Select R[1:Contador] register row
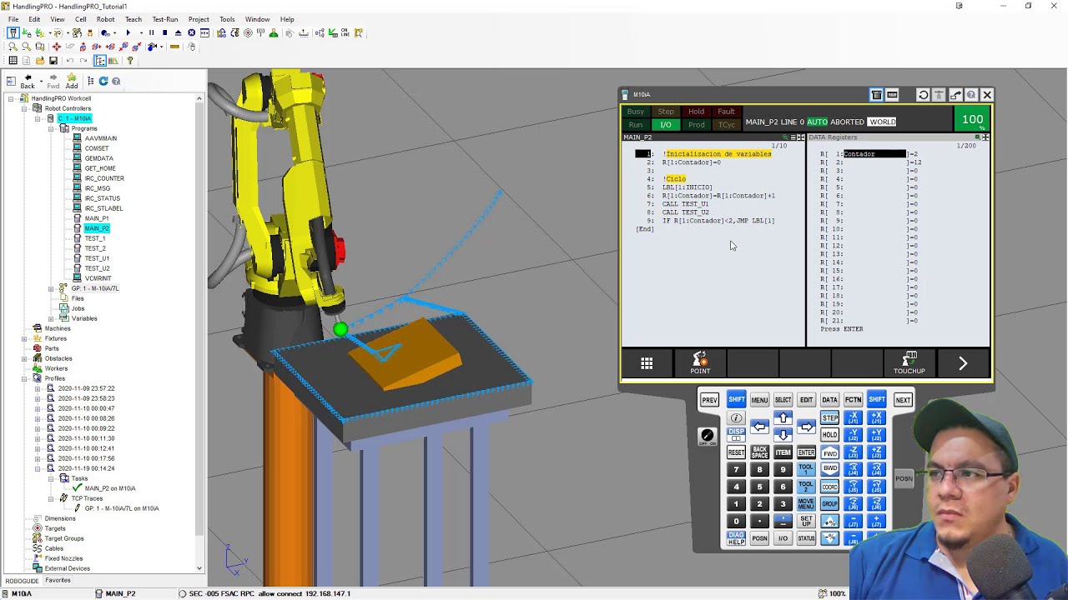1068x600 pixels. click(x=869, y=154)
